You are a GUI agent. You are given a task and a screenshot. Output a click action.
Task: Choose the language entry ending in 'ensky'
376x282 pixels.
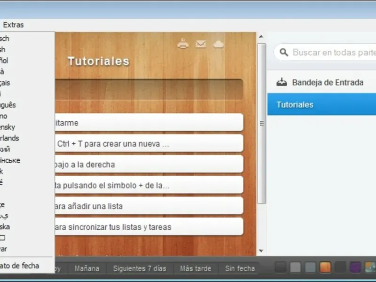8,127
